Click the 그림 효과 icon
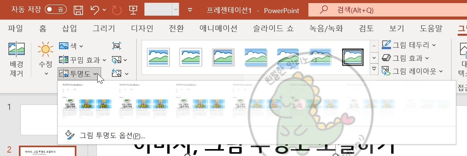Viewport: 467px width, 156px height. (x=386, y=58)
